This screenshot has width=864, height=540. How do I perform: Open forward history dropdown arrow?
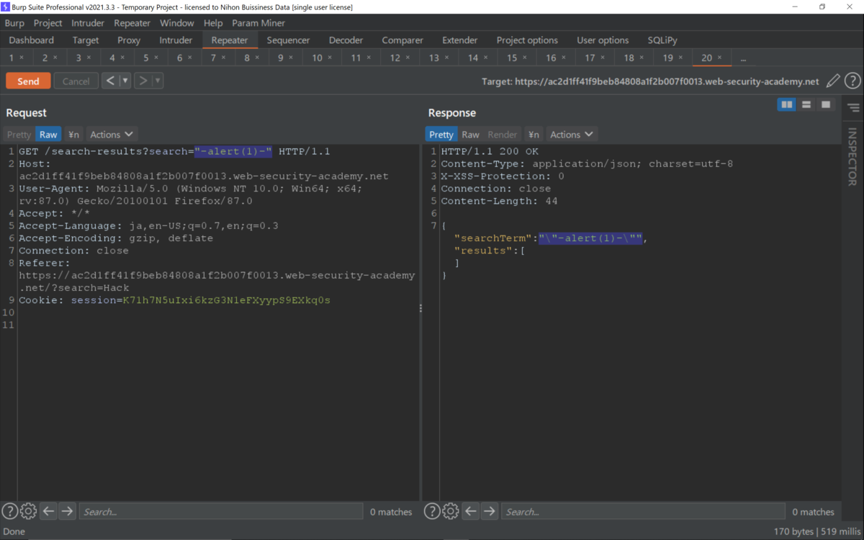click(x=158, y=81)
